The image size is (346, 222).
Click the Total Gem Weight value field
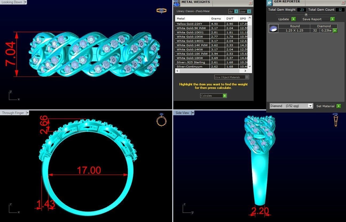(302, 10)
